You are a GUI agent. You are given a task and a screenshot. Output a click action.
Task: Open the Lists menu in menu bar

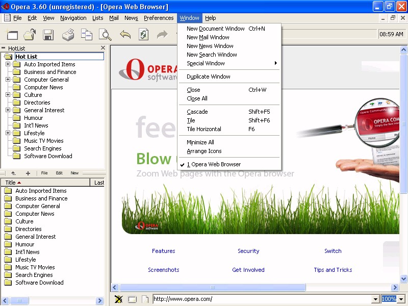click(97, 18)
